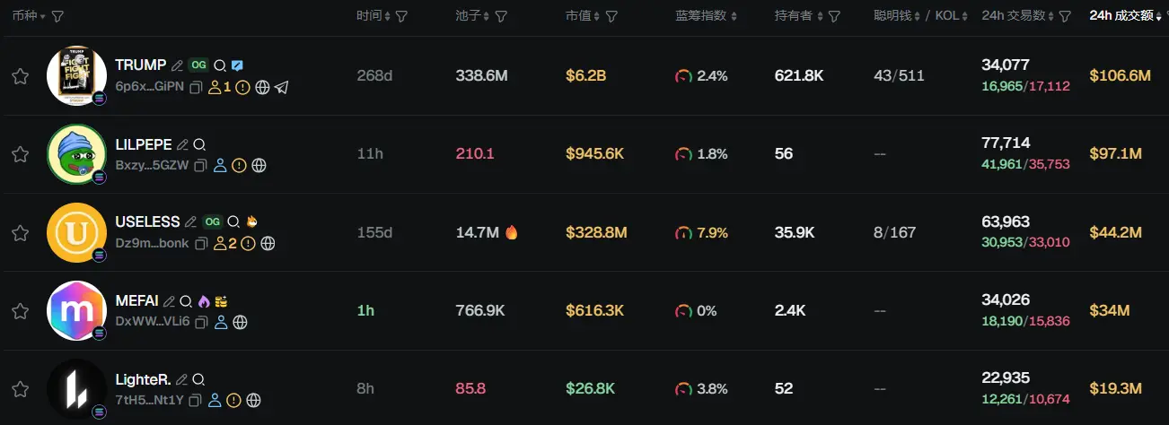This screenshot has height=425, width=1169.
Task: Open the 持有者 column filter
Action: (834, 16)
